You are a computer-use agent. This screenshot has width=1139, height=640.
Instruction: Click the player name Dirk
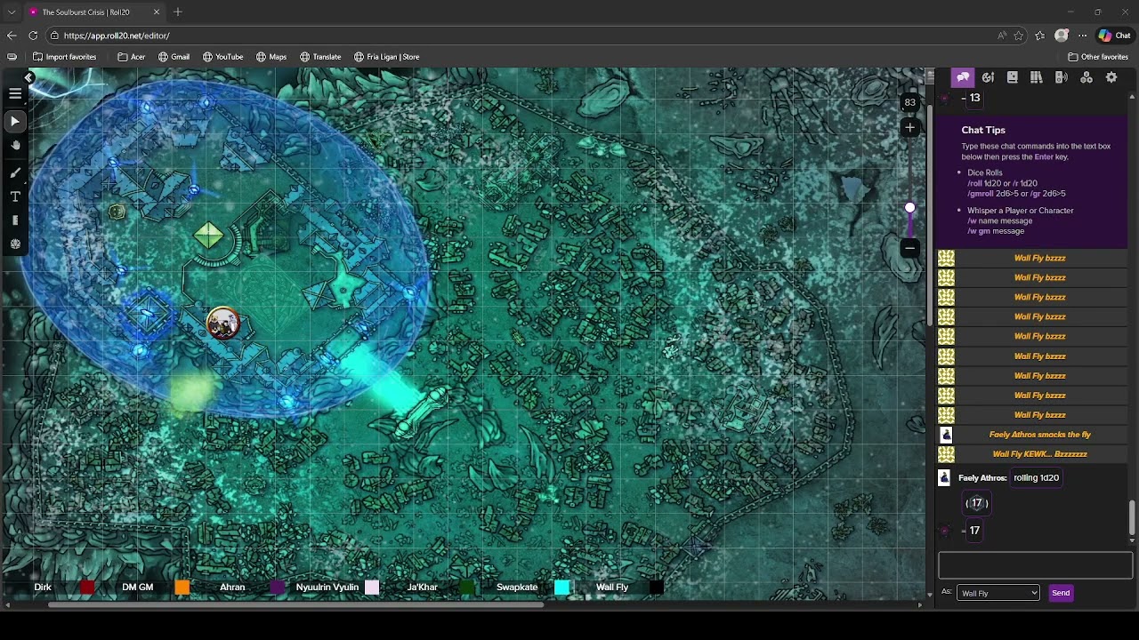pos(43,587)
